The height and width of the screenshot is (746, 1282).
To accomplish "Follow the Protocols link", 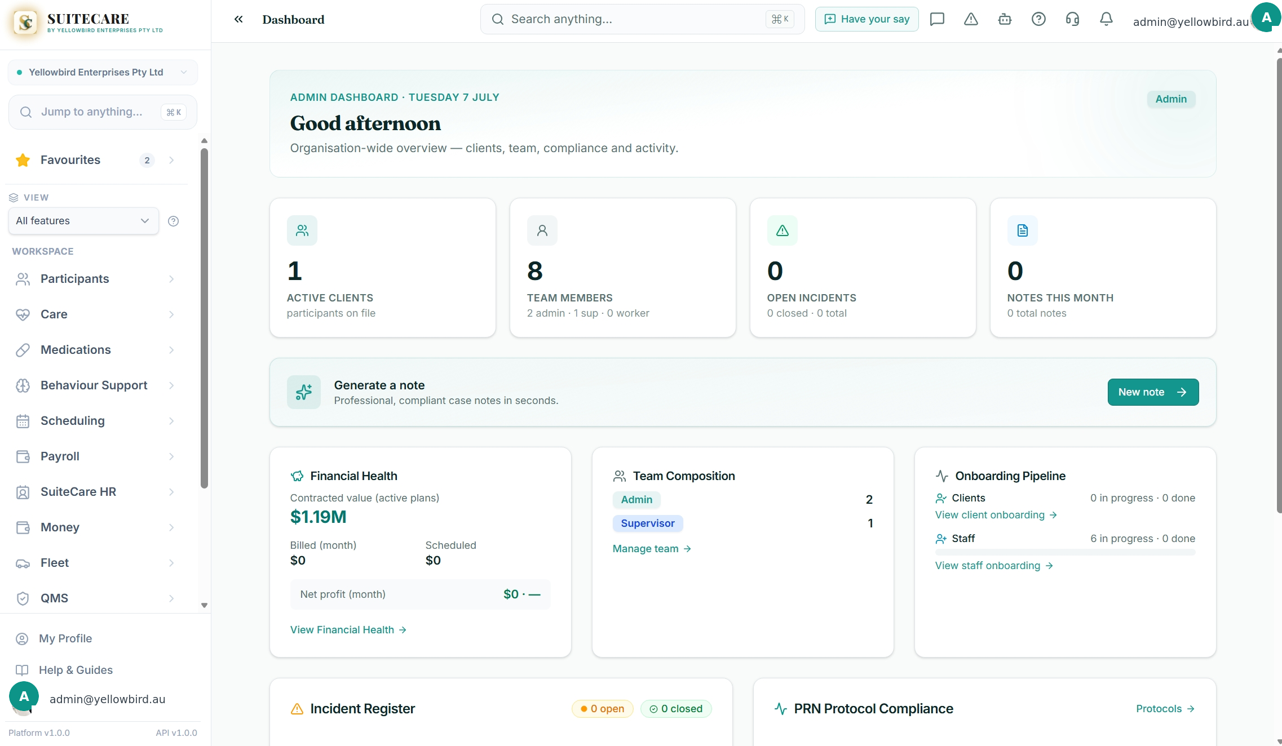I will click(1165, 709).
